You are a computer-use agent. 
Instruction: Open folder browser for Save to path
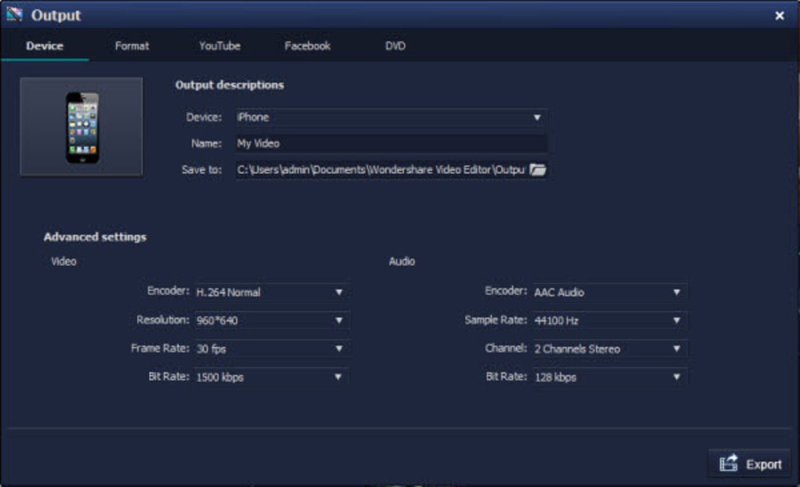(538, 169)
